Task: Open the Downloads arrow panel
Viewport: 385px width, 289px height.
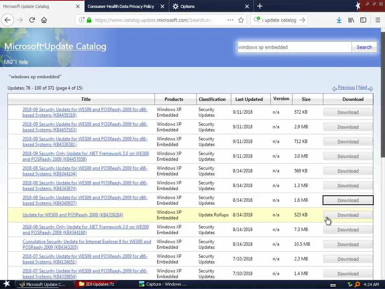Action: coord(339,20)
